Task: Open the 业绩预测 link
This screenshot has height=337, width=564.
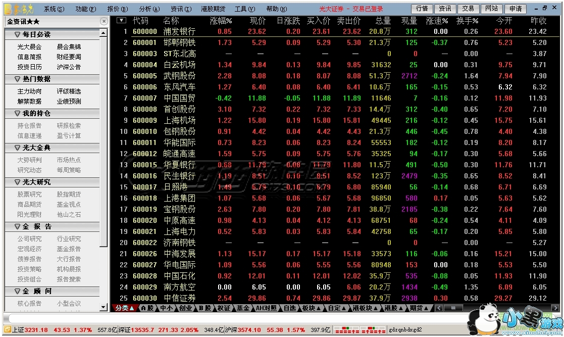Action: (69, 102)
